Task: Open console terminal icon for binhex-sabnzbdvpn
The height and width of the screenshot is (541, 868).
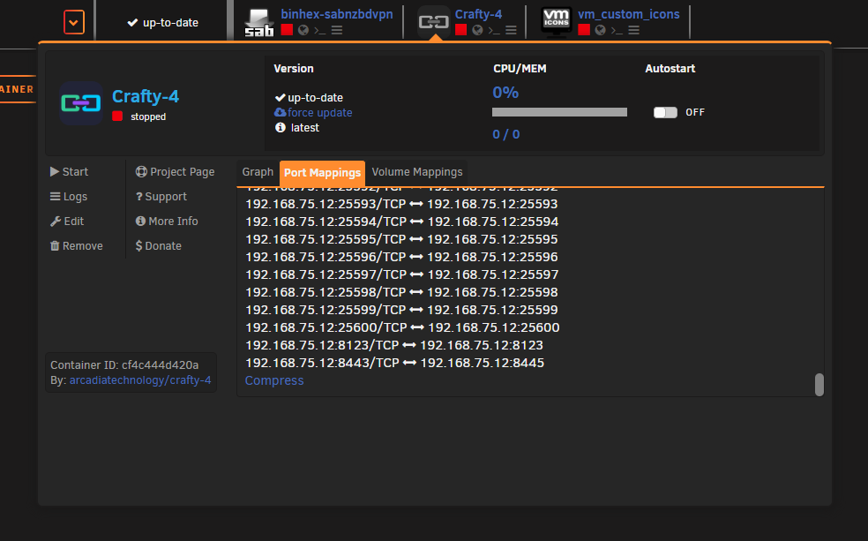Action: (x=320, y=31)
